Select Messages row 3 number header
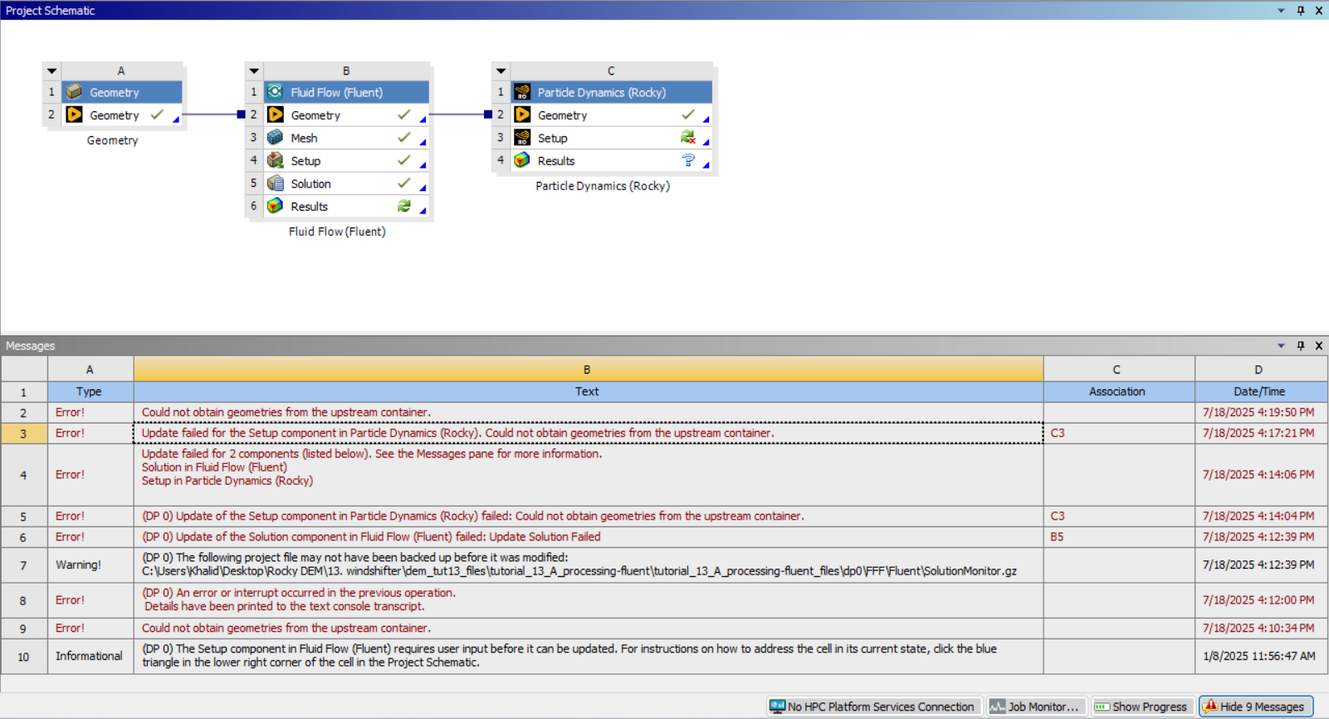Viewport: 1329px width, 719px height. pyautogui.click(x=24, y=433)
